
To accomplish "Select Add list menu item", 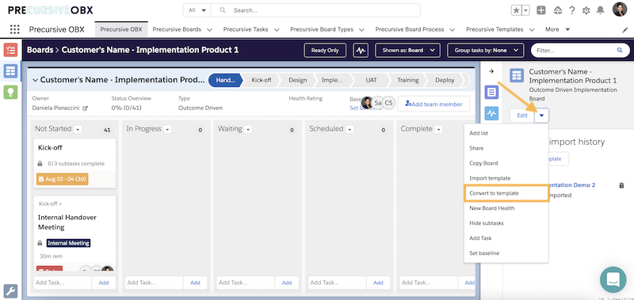I will (x=506, y=133).
